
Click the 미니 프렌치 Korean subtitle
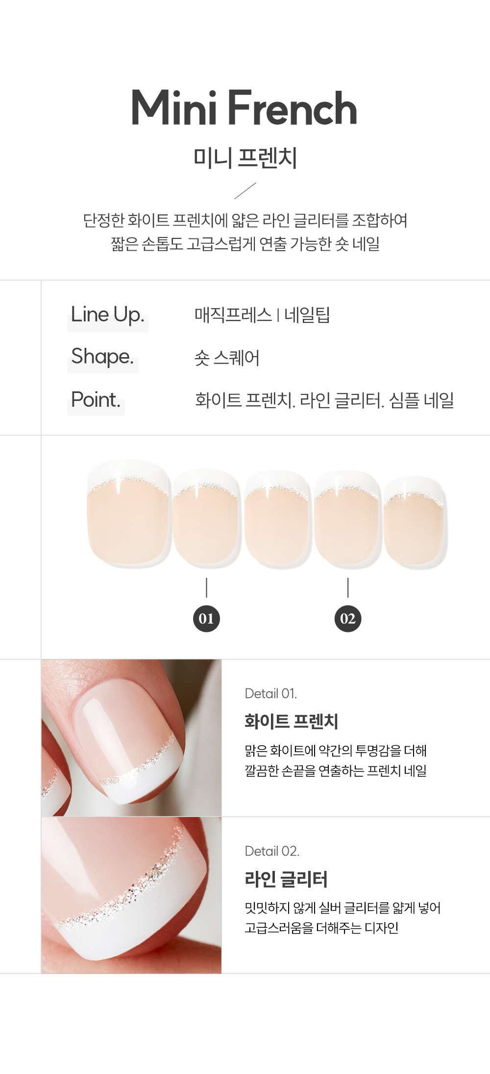tap(245, 158)
